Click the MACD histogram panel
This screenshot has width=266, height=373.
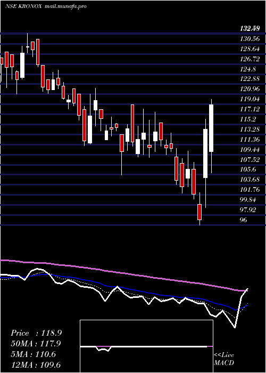pyautogui.click(x=146, y=346)
